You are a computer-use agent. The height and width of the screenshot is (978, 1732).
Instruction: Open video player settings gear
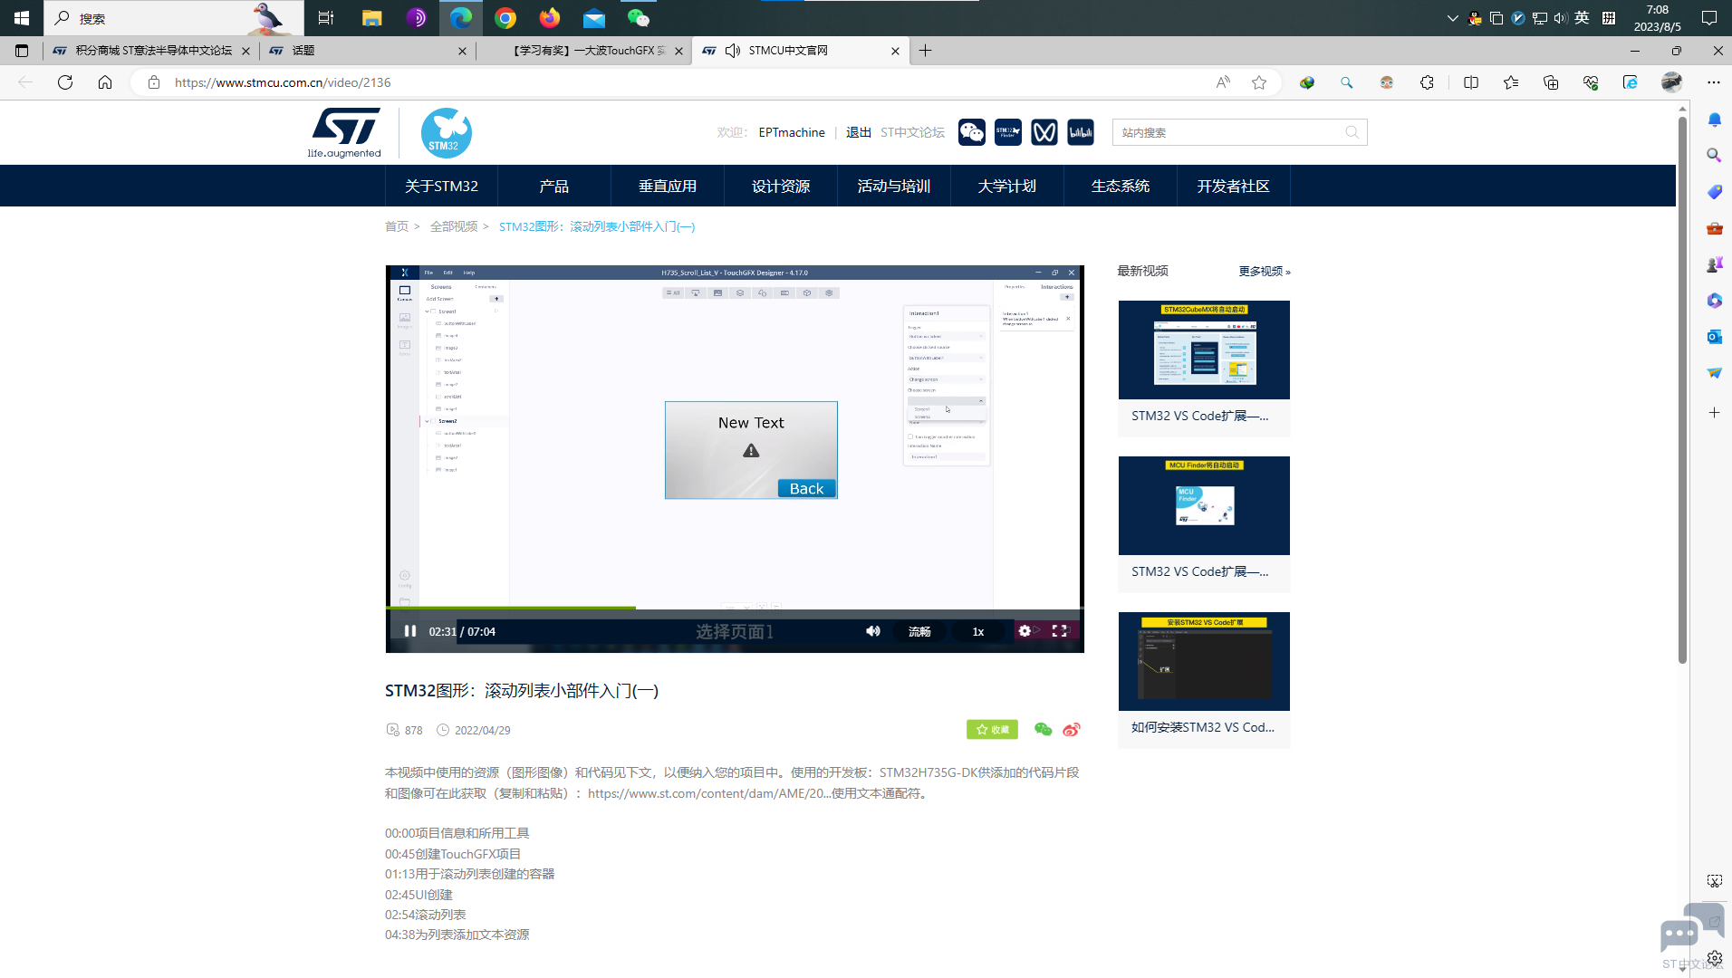click(1025, 631)
